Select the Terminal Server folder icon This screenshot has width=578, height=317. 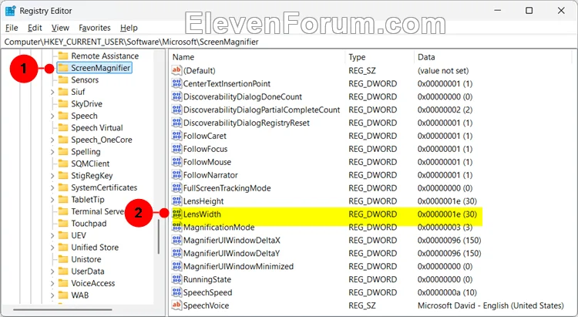[63, 211]
